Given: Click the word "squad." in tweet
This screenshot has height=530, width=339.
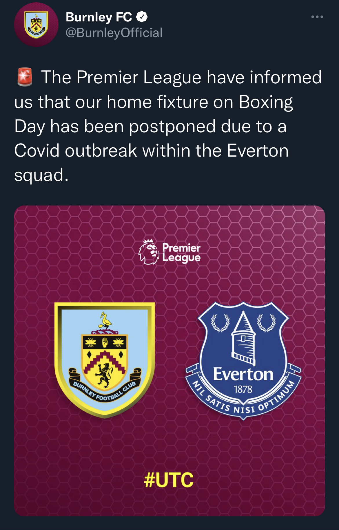Looking at the screenshot, I should coord(41,175).
